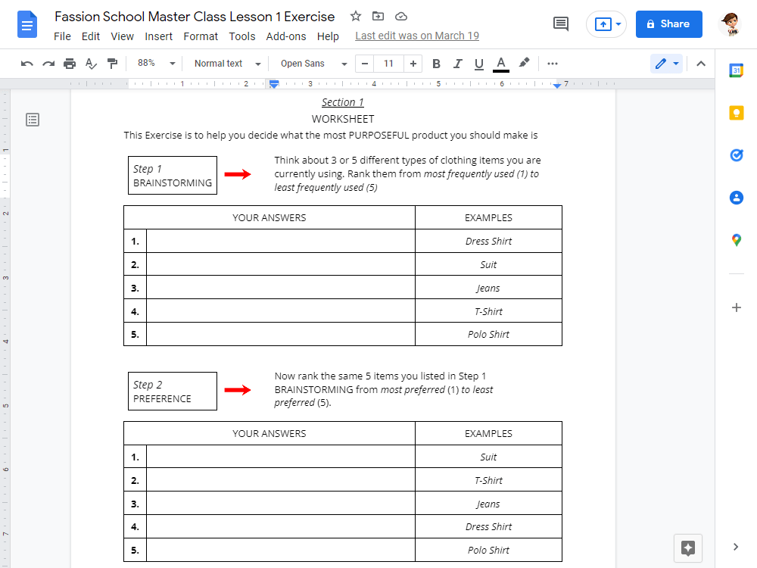Open the Google Calendar side panel
Screen dimensions: 757x568
coord(737,70)
